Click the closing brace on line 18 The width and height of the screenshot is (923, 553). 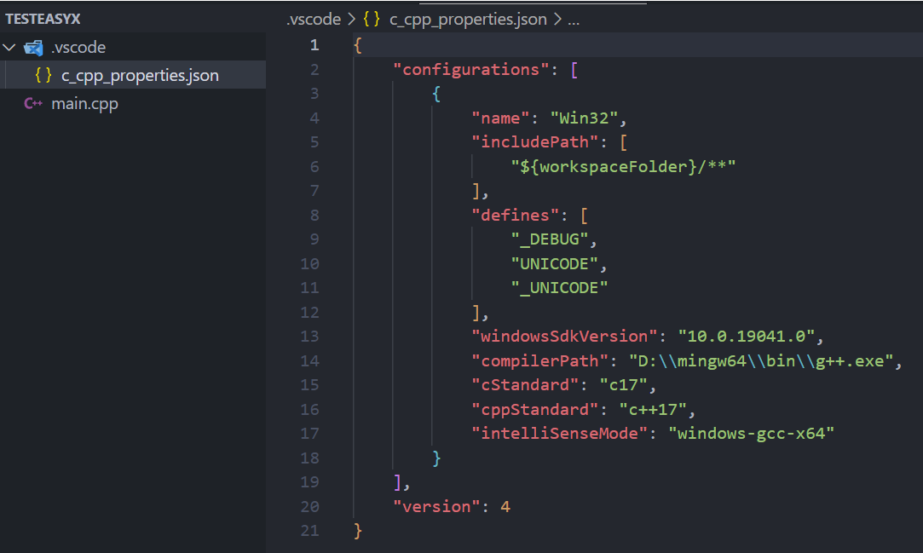436,458
